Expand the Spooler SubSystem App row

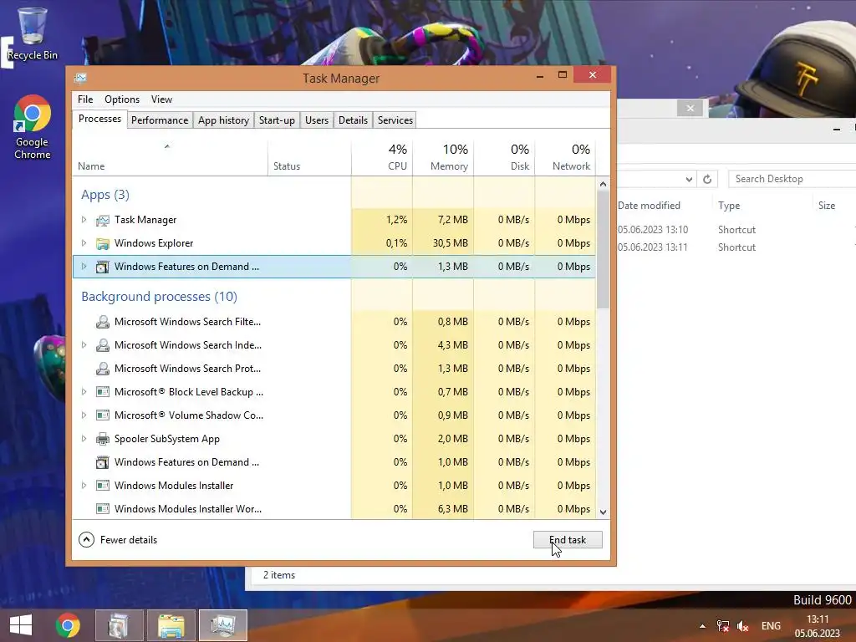point(84,438)
